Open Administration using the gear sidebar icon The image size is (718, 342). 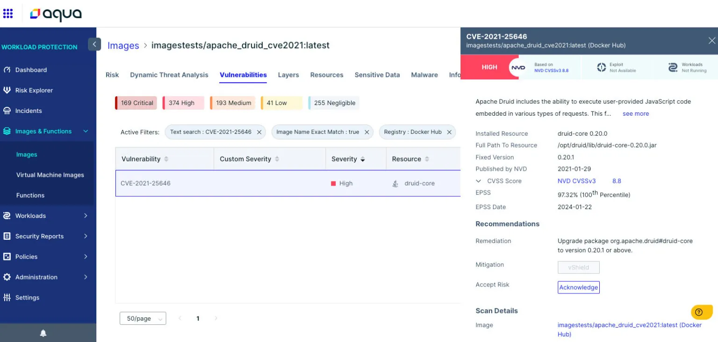point(9,277)
